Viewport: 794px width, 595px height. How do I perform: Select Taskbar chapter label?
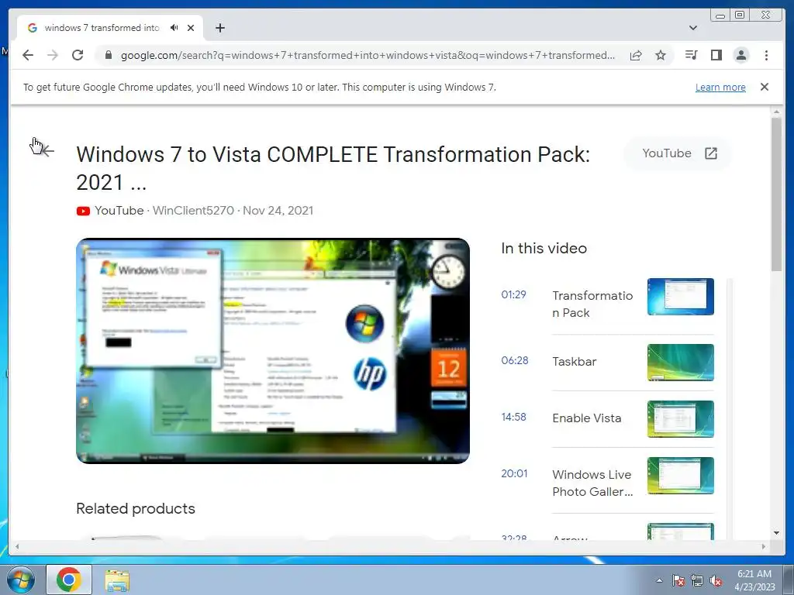tap(575, 362)
